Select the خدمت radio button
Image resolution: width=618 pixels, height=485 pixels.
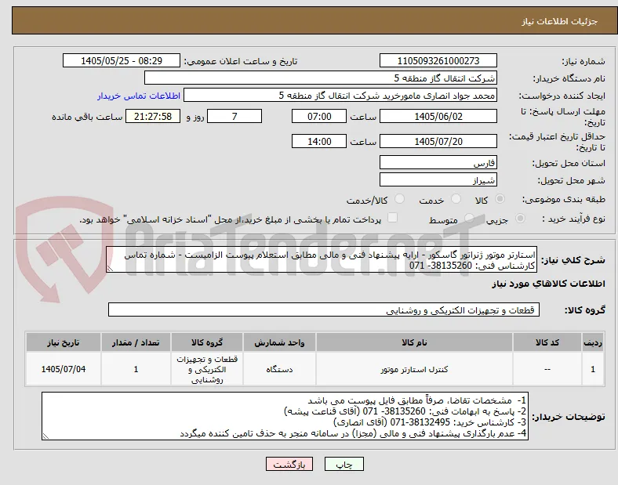pyautogui.click(x=456, y=199)
